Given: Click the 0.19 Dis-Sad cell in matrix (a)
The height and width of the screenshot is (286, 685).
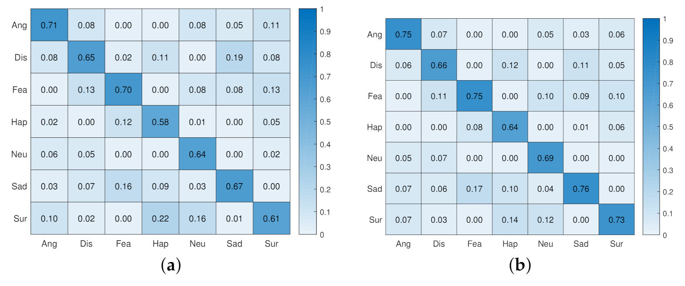Looking at the screenshot, I should tap(234, 57).
